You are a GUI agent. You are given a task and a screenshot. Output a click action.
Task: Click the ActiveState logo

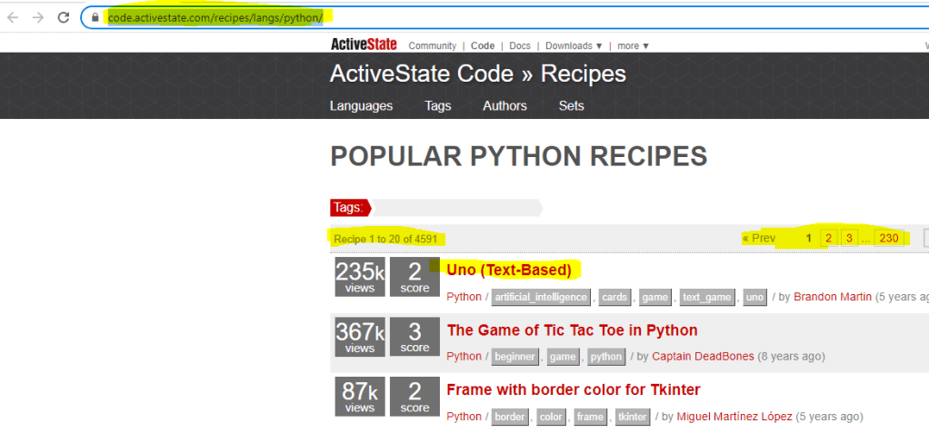point(361,44)
